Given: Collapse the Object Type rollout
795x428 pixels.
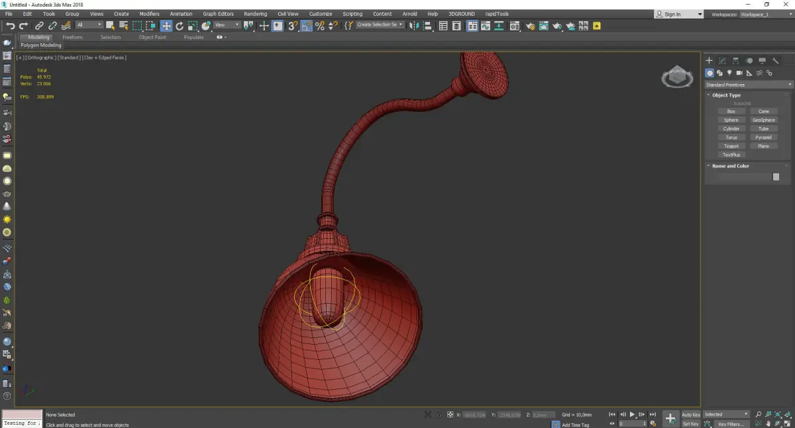Looking at the screenshot, I should (x=726, y=95).
